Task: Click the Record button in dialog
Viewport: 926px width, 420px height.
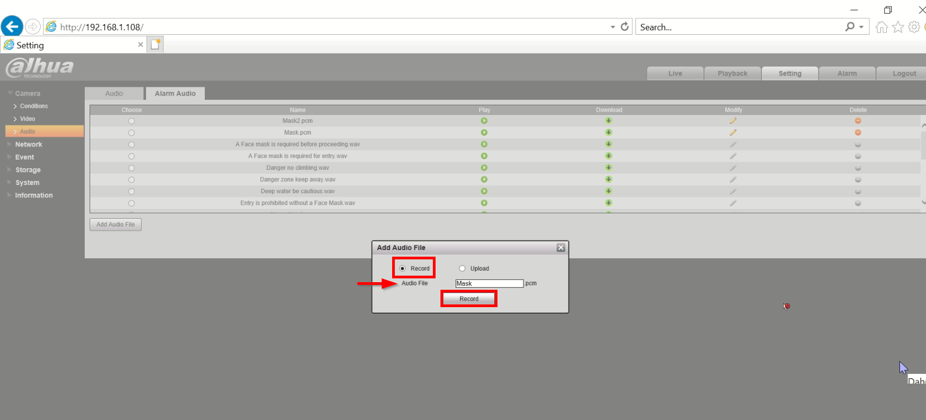Action: pos(469,299)
